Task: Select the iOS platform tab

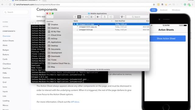Action: 154,10
